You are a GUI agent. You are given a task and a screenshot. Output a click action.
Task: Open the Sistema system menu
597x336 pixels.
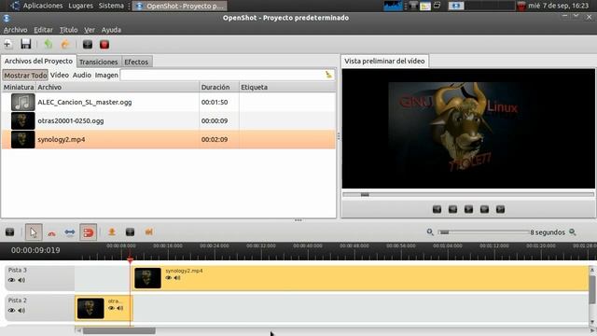click(111, 6)
